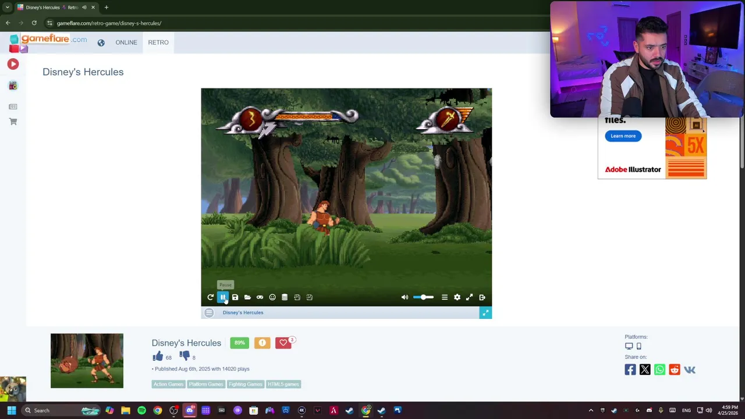This screenshot has width=745, height=419.
Task: Close the Disney's Hercules browser tab
Action: click(x=93, y=8)
